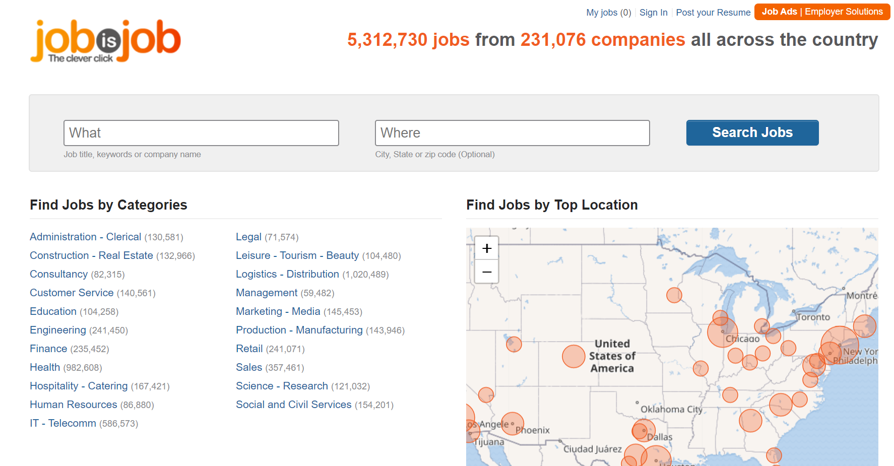Click the Where location input field
Screen dimensions: 894x466
coord(512,132)
